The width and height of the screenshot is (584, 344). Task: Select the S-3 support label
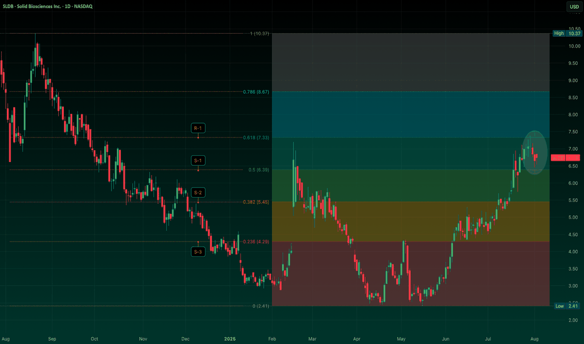[198, 252]
